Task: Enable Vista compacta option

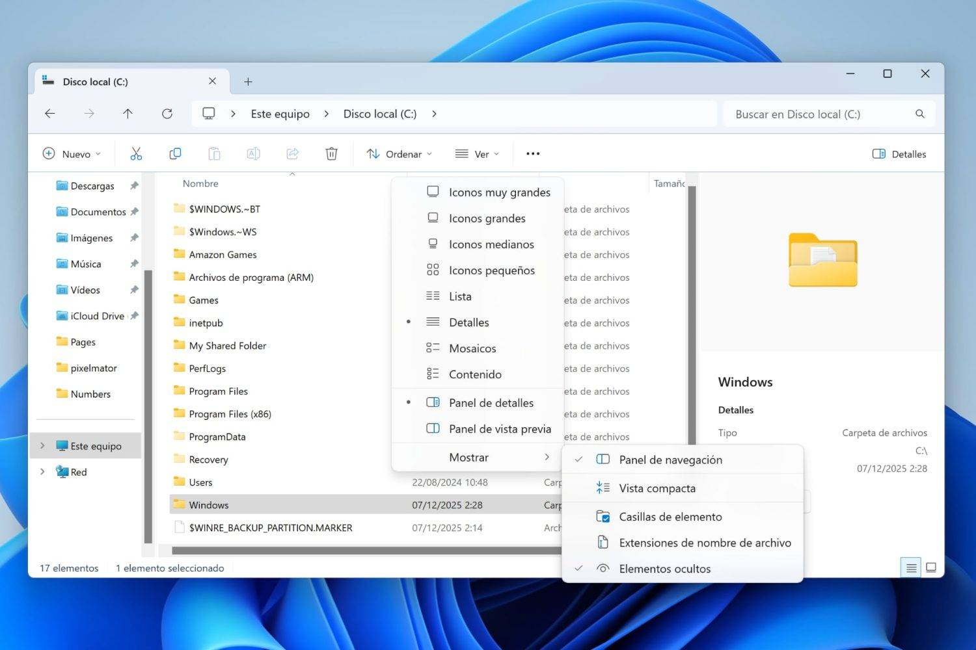Action: (683, 488)
